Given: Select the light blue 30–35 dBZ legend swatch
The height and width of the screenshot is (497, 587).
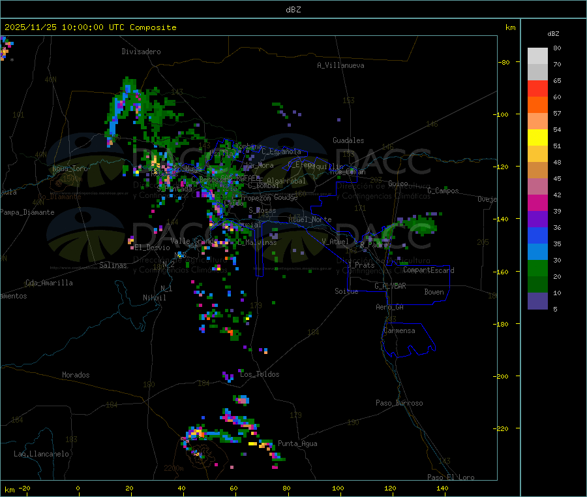Looking at the screenshot, I should 537,252.
